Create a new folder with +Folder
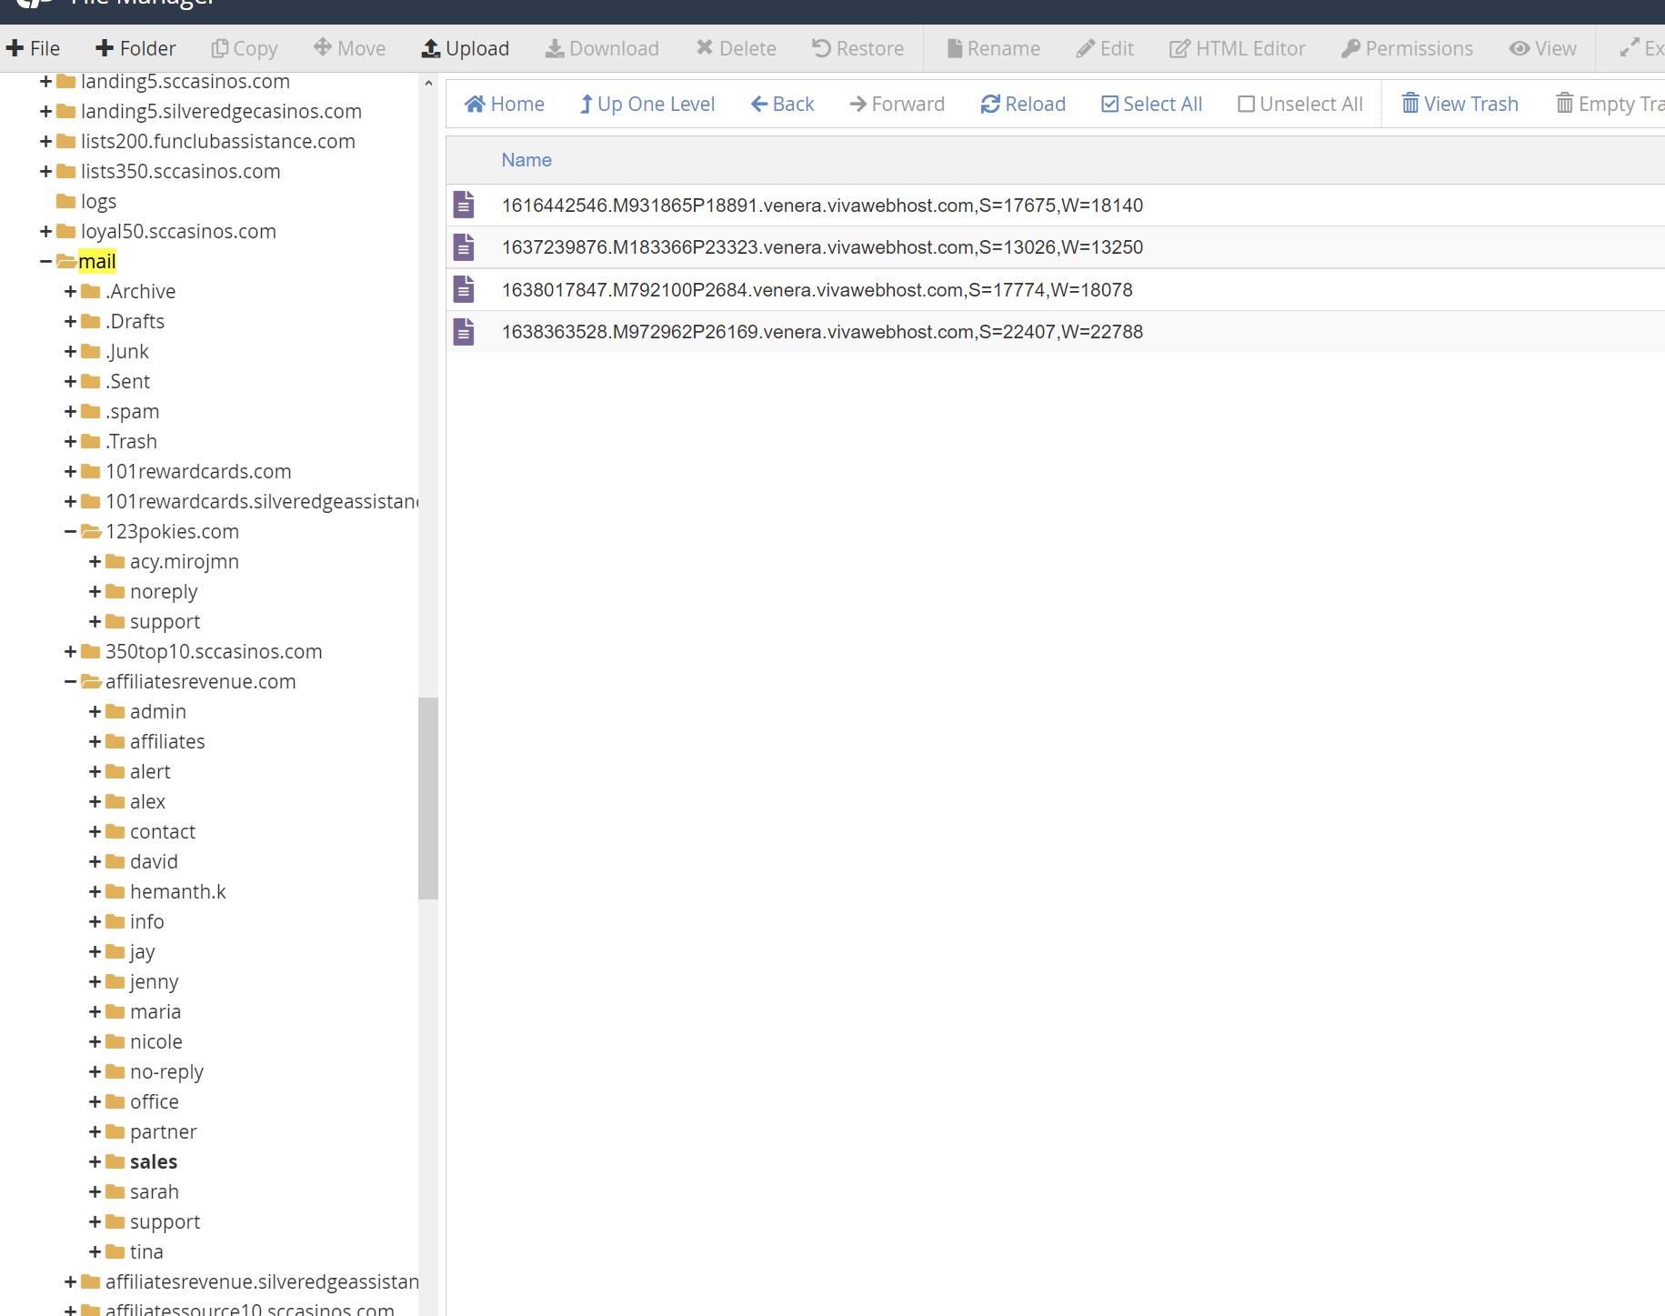The image size is (1665, 1316). (x=135, y=48)
